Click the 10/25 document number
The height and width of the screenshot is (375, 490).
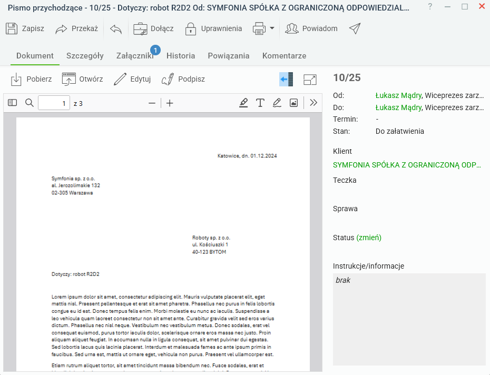pos(347,77)
